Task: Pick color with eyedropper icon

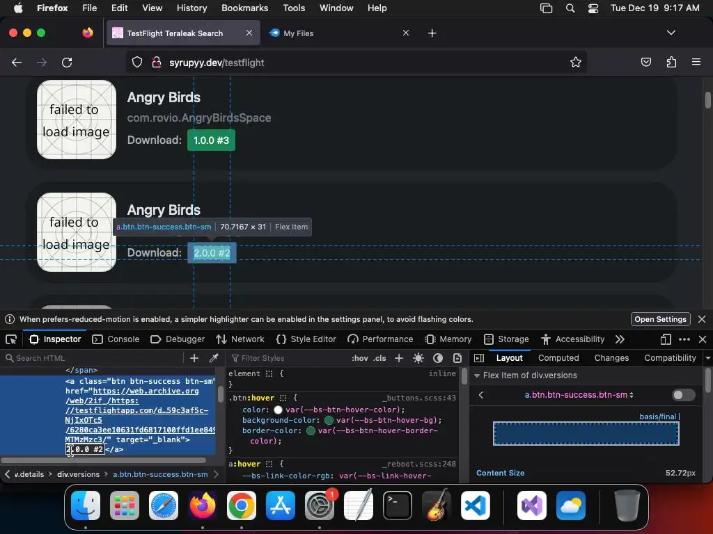Action: [x=214, y=358]
